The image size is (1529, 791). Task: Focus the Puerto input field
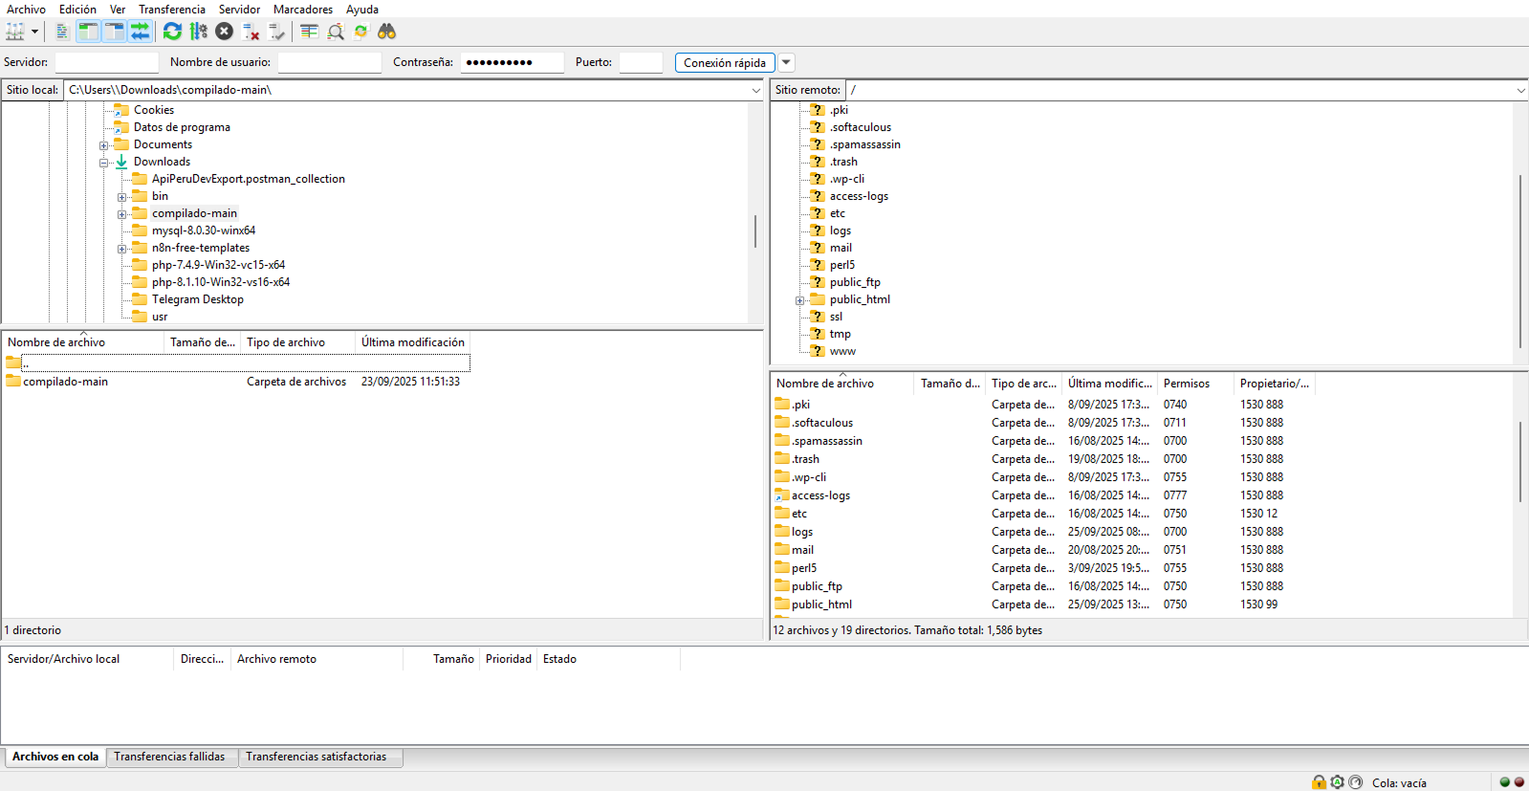tap(641, 62)
